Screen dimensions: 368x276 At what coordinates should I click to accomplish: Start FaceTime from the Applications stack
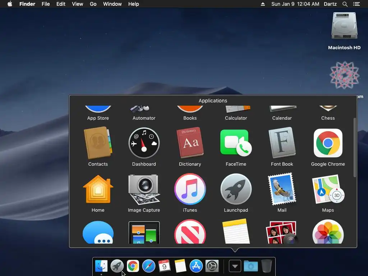pos(236,143)
